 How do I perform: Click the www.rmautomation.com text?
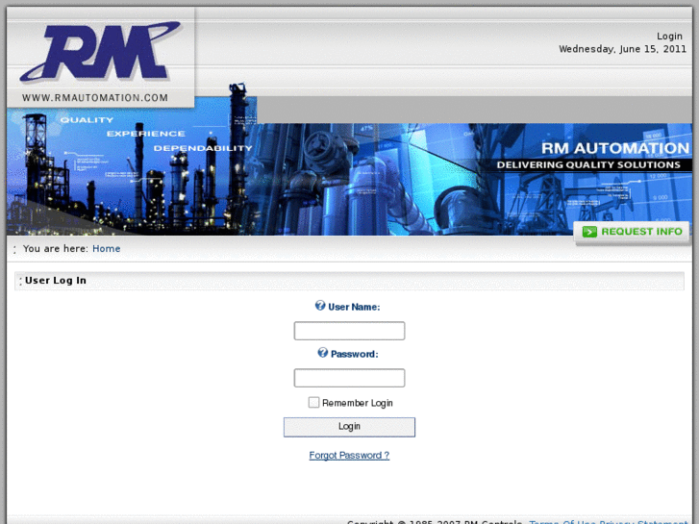(x=95, y=98)
